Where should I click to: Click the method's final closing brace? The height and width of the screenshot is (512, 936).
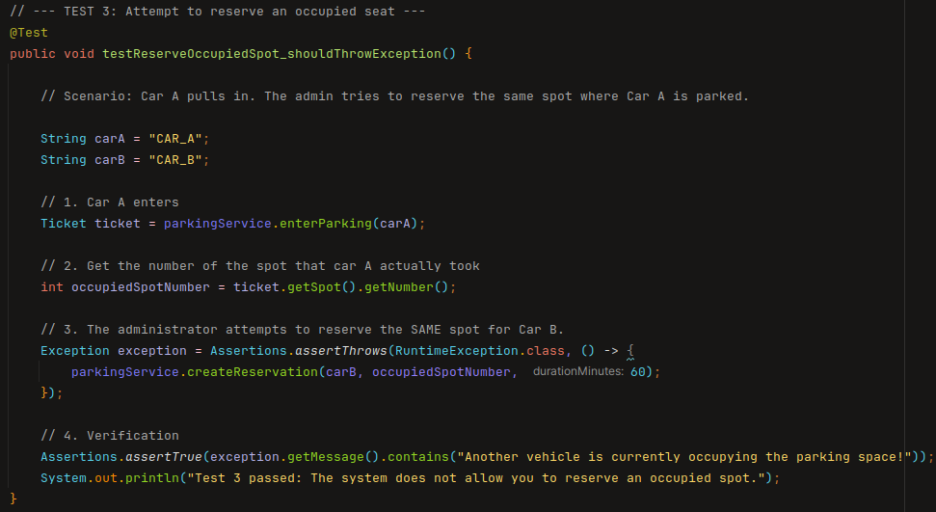coord(13,499)
